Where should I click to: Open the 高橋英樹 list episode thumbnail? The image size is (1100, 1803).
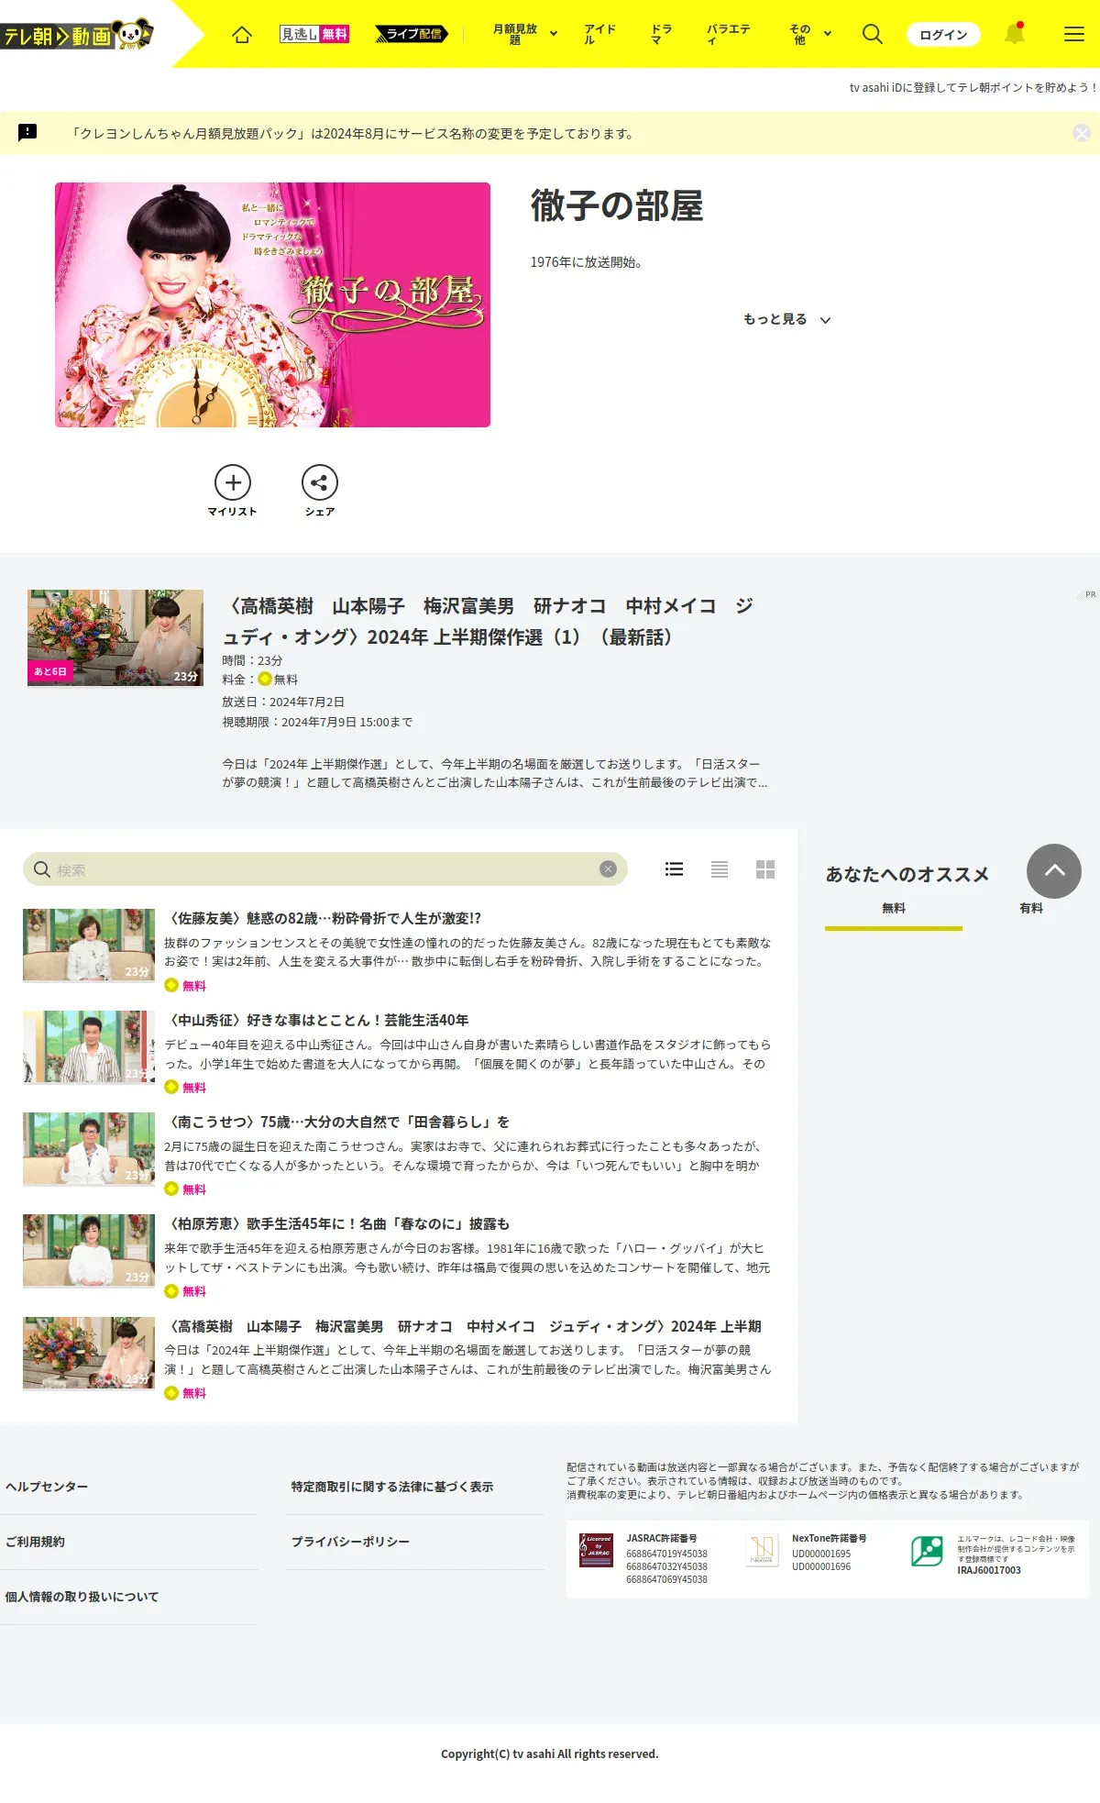pyautogui.click(x=89, y=1354)
